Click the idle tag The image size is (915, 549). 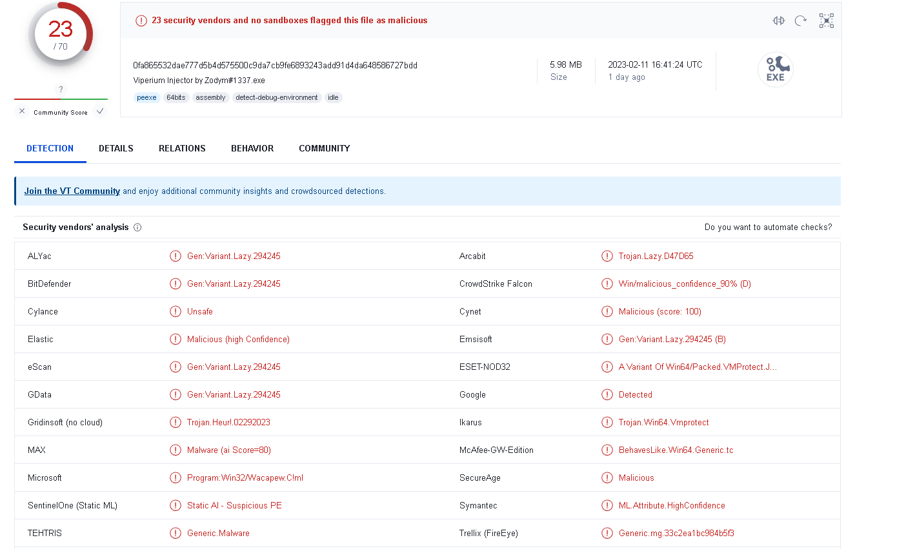coord(333,97)
